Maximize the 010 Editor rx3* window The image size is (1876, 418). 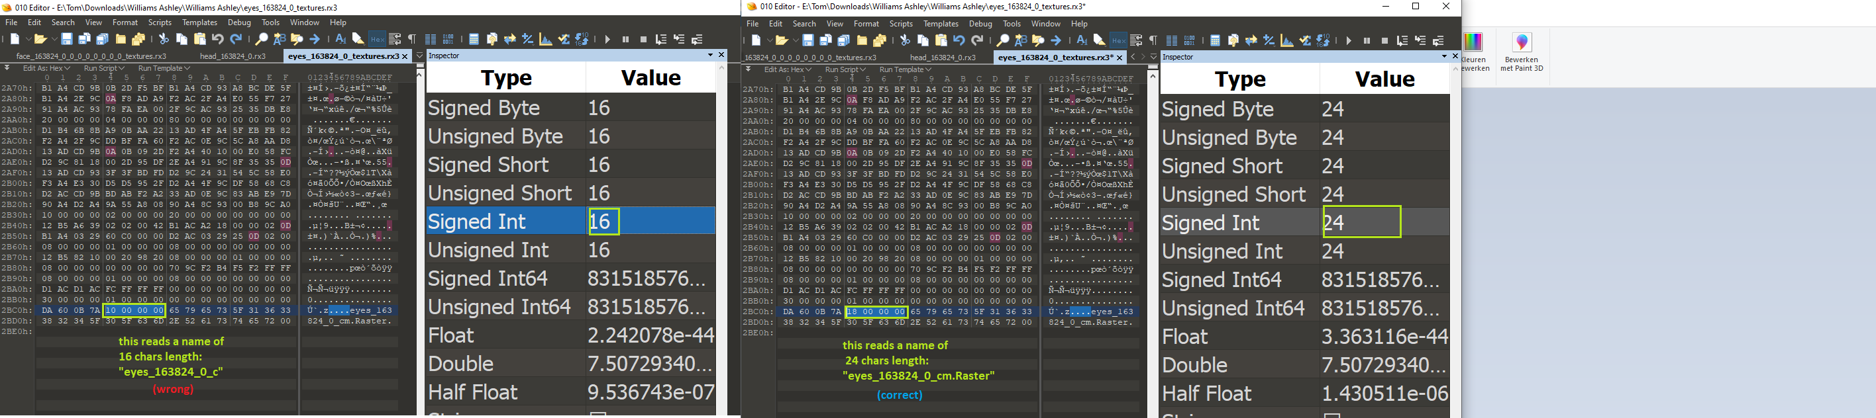click(1416, 7)
